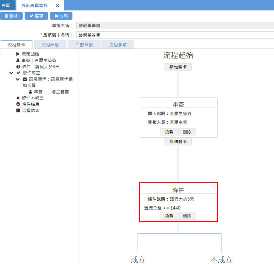The image size is (274, 264).
Task: Click the person icon beside 串簽：直屬主管簽
Action: pos(18,61)
